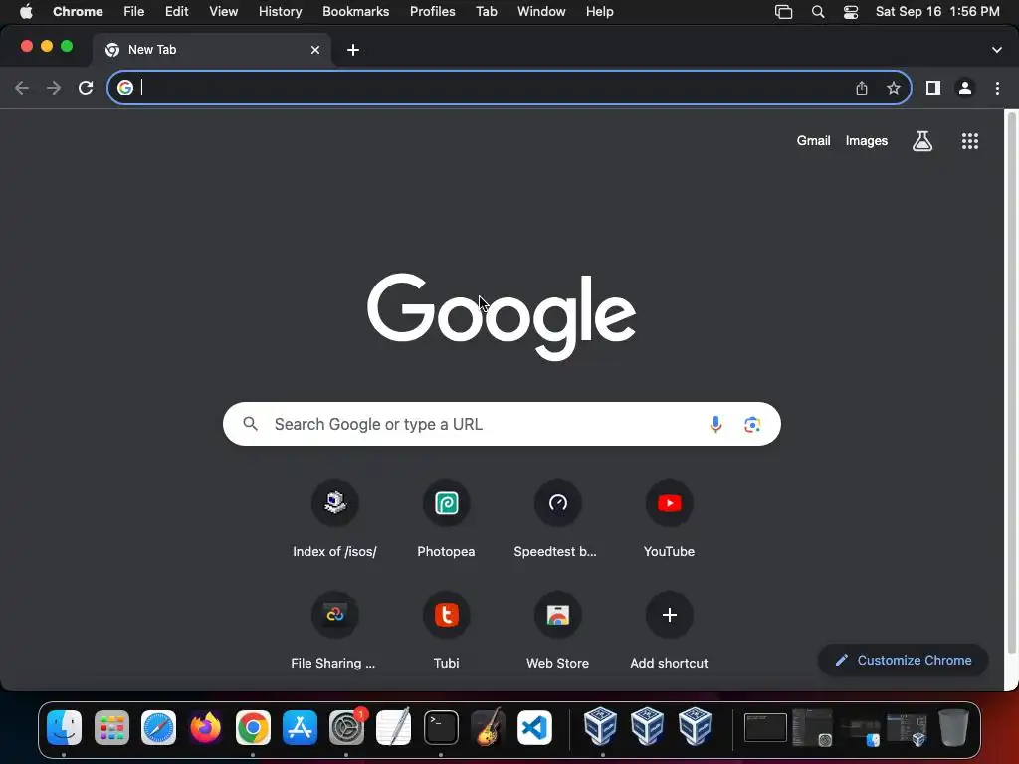
Task: Open Launchpad from the Dock
Action: (x=111, y=727)
